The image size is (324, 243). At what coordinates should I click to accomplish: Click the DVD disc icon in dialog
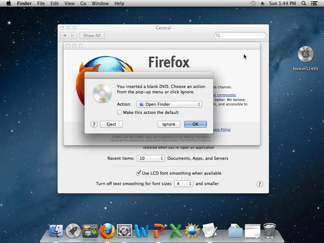click(102, 93)
